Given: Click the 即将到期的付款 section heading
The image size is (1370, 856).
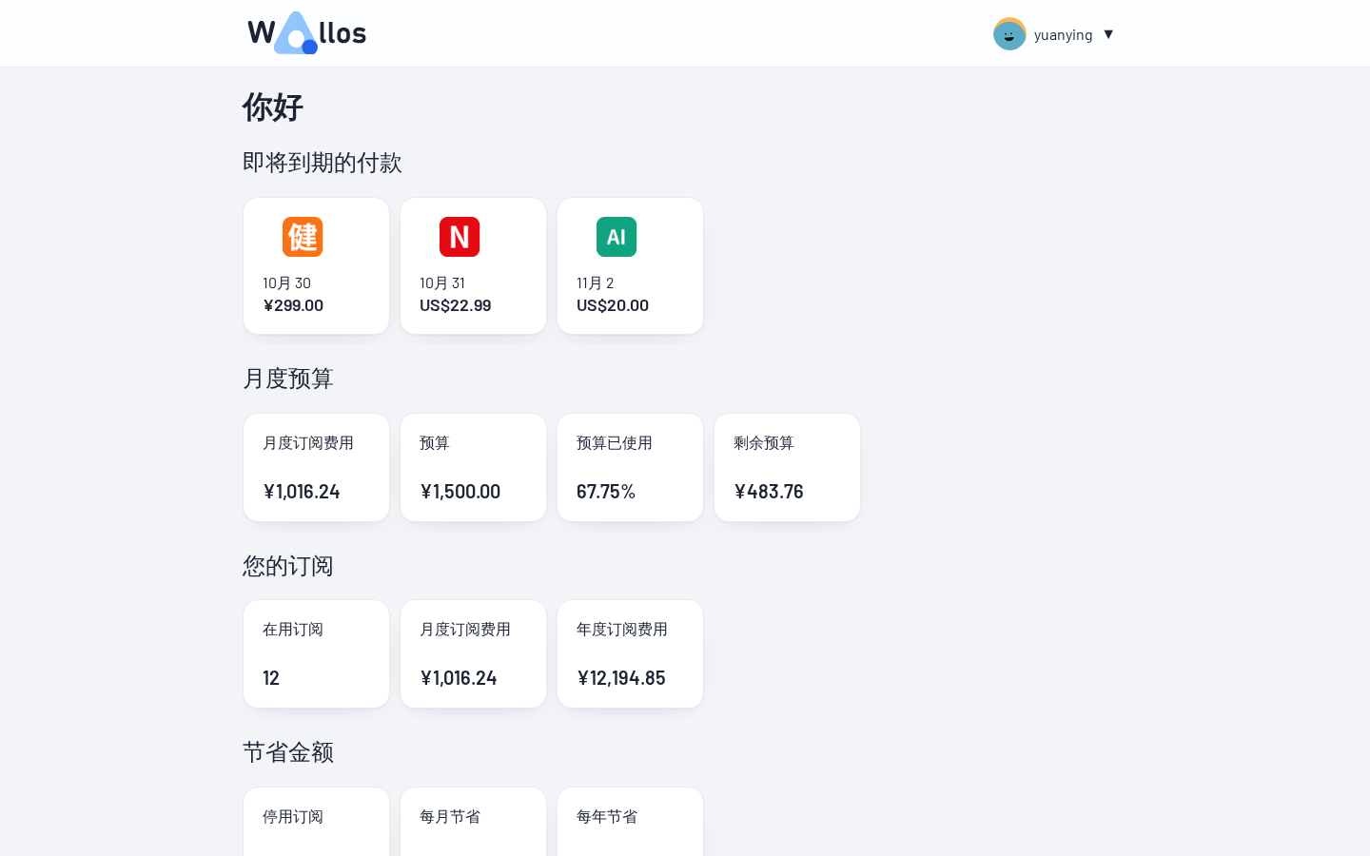Looking at the screenshot, I should 323,163.
